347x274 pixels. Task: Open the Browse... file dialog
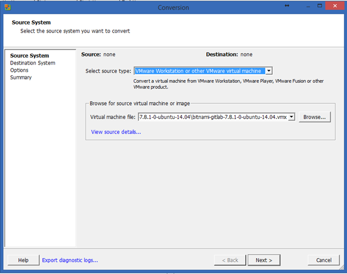[314, 117]
